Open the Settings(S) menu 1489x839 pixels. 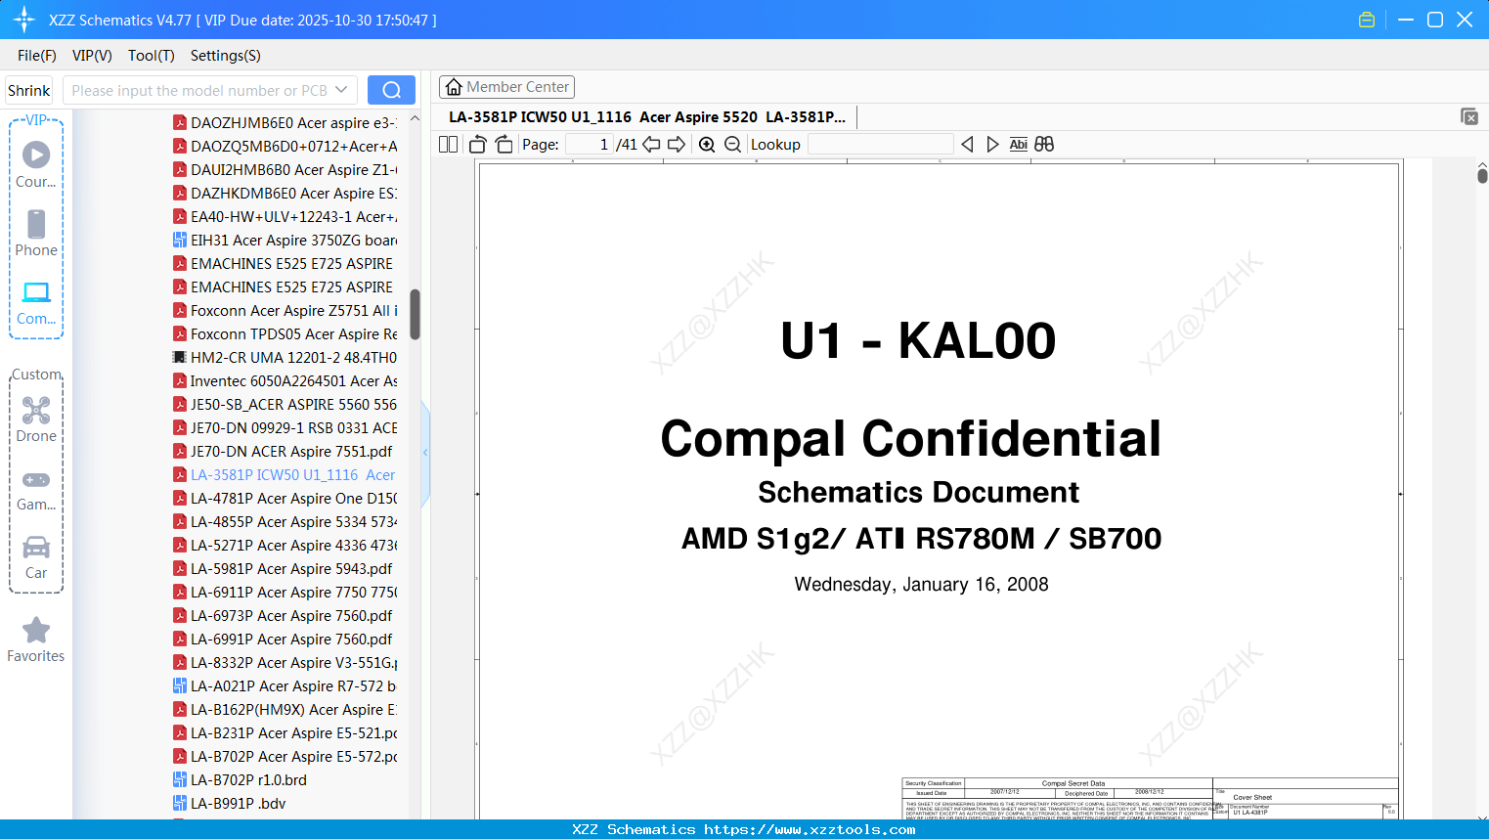click(x=226, y=56)
